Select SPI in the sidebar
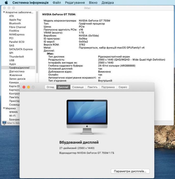This screenshot has width=175, height=179. pyautogui.click(x=11, y=53)
